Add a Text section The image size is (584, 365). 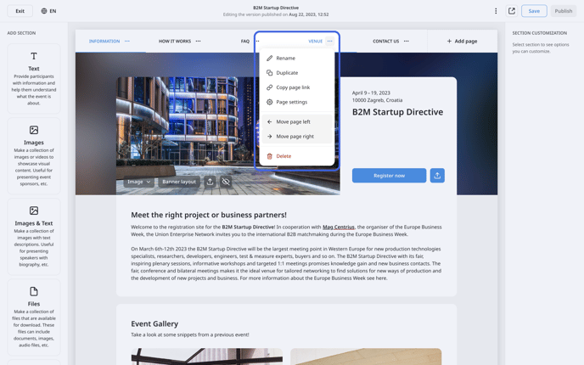[34, 79]
